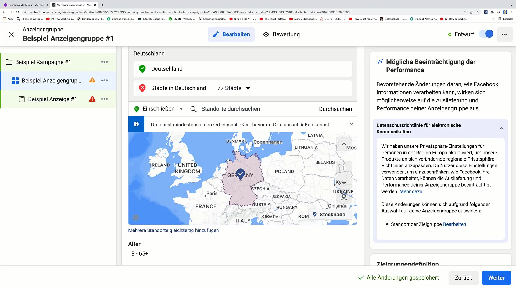Bookmark this page with star icon
Image resolution: width=516 pixels, height=290 pixels.
tap(478, 12)
